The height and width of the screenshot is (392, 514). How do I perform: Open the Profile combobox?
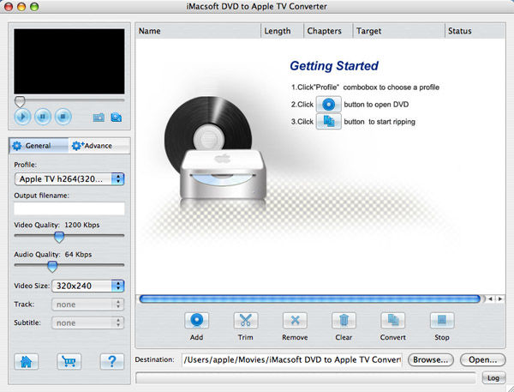click(69, 179)
